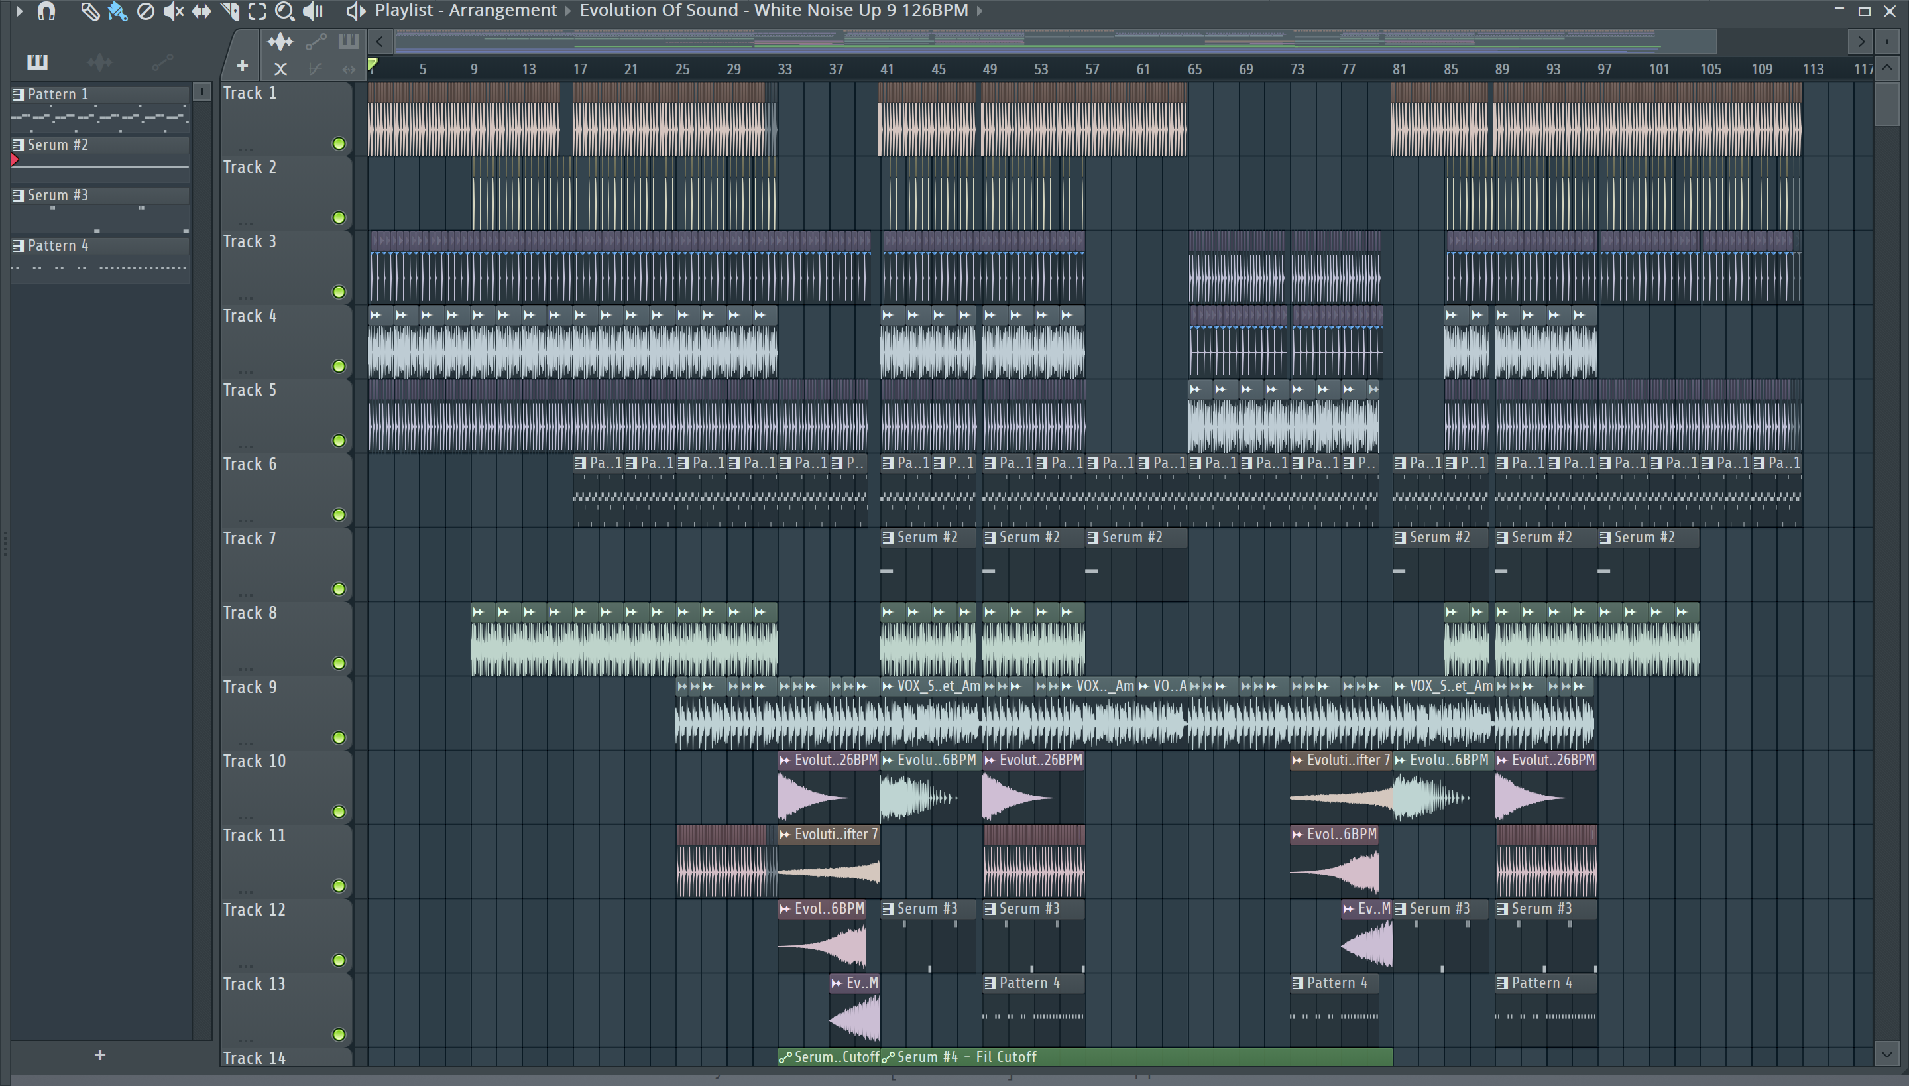
Task: Click the crossfade X icon
Action: coord(280,70)
